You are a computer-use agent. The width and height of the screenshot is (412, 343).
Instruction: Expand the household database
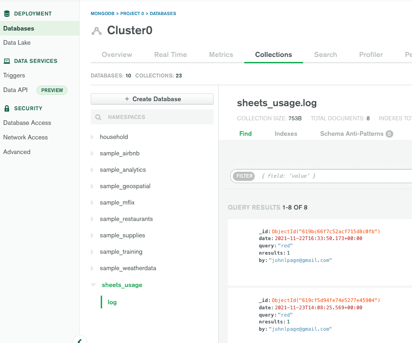[x=93, y=137]
